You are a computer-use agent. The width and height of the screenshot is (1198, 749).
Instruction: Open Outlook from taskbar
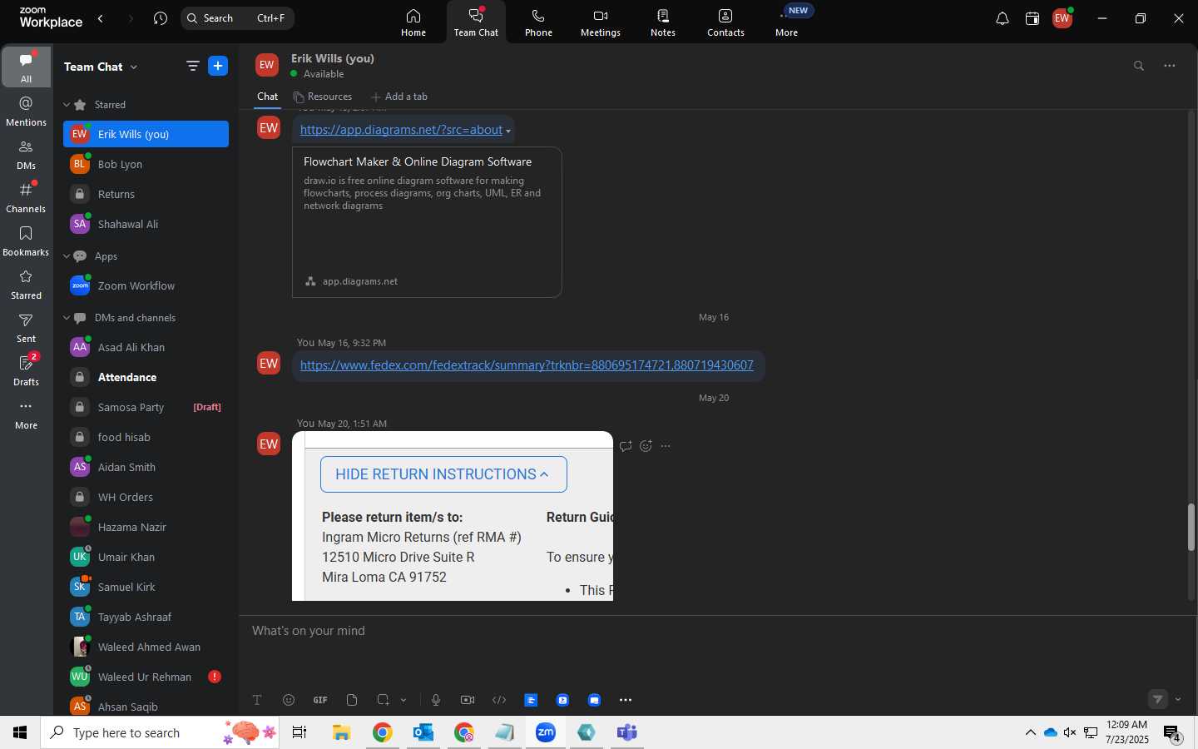coord(423,733)
